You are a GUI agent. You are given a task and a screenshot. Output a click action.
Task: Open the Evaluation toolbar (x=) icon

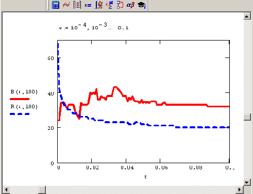[88, 5]
